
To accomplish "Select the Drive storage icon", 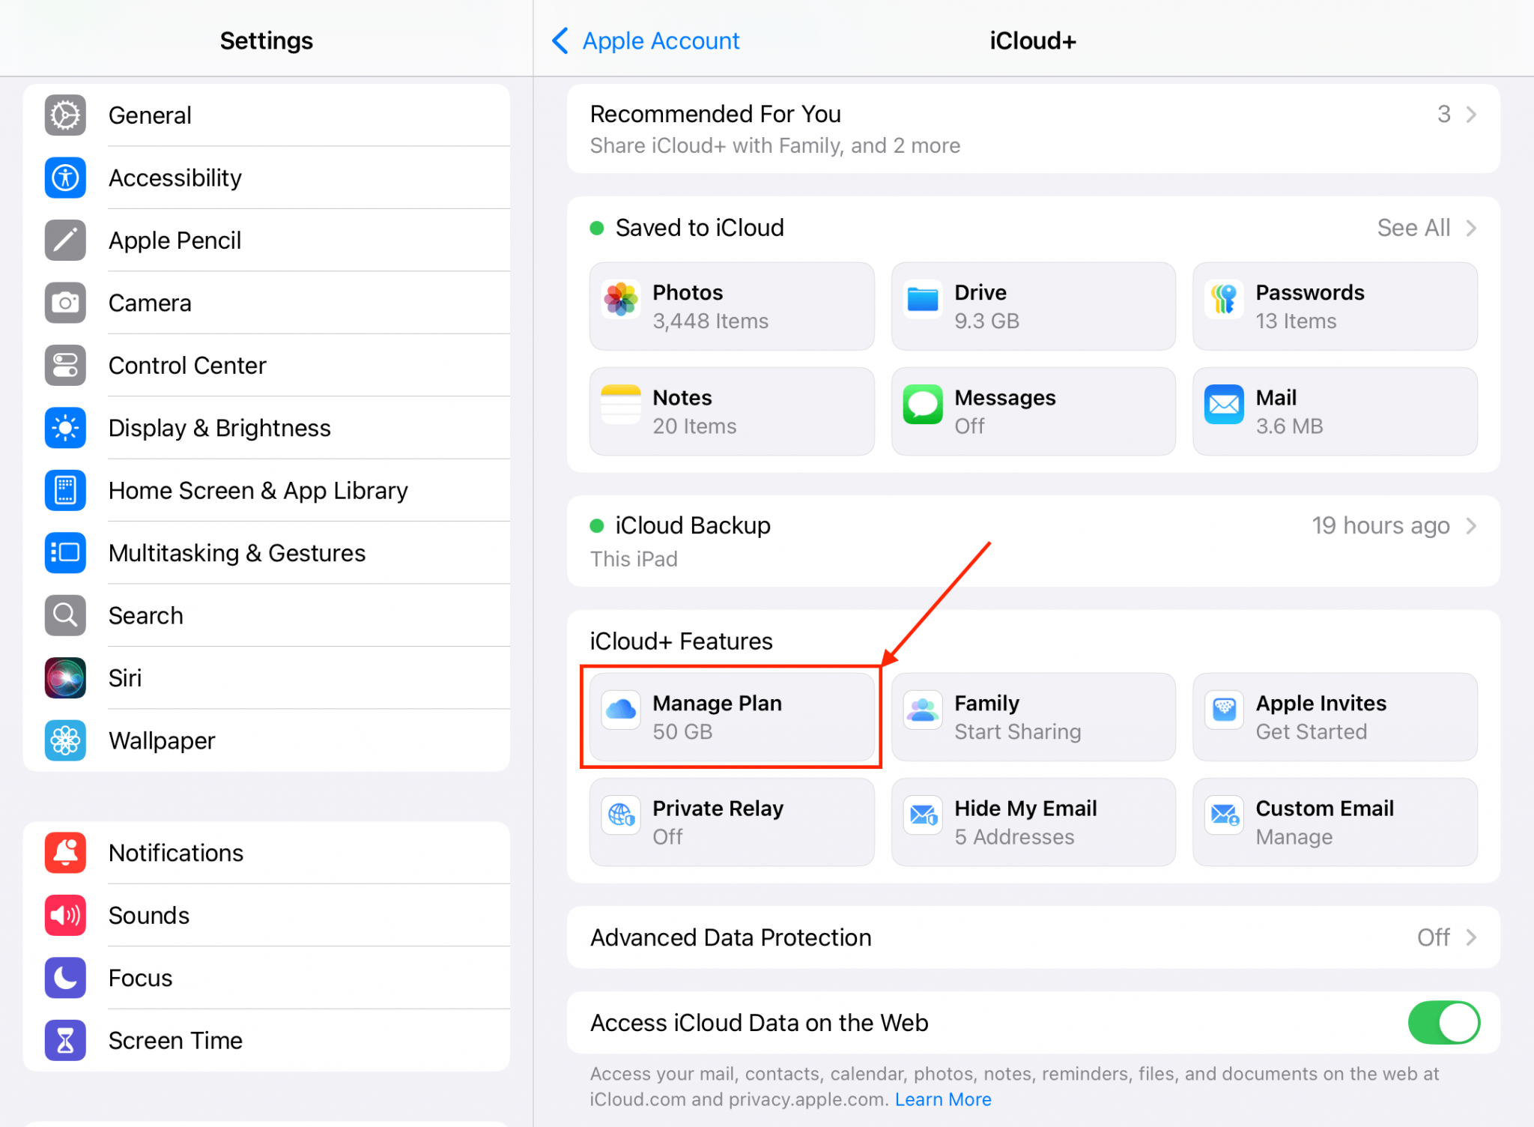I will [x=923, y=298].
